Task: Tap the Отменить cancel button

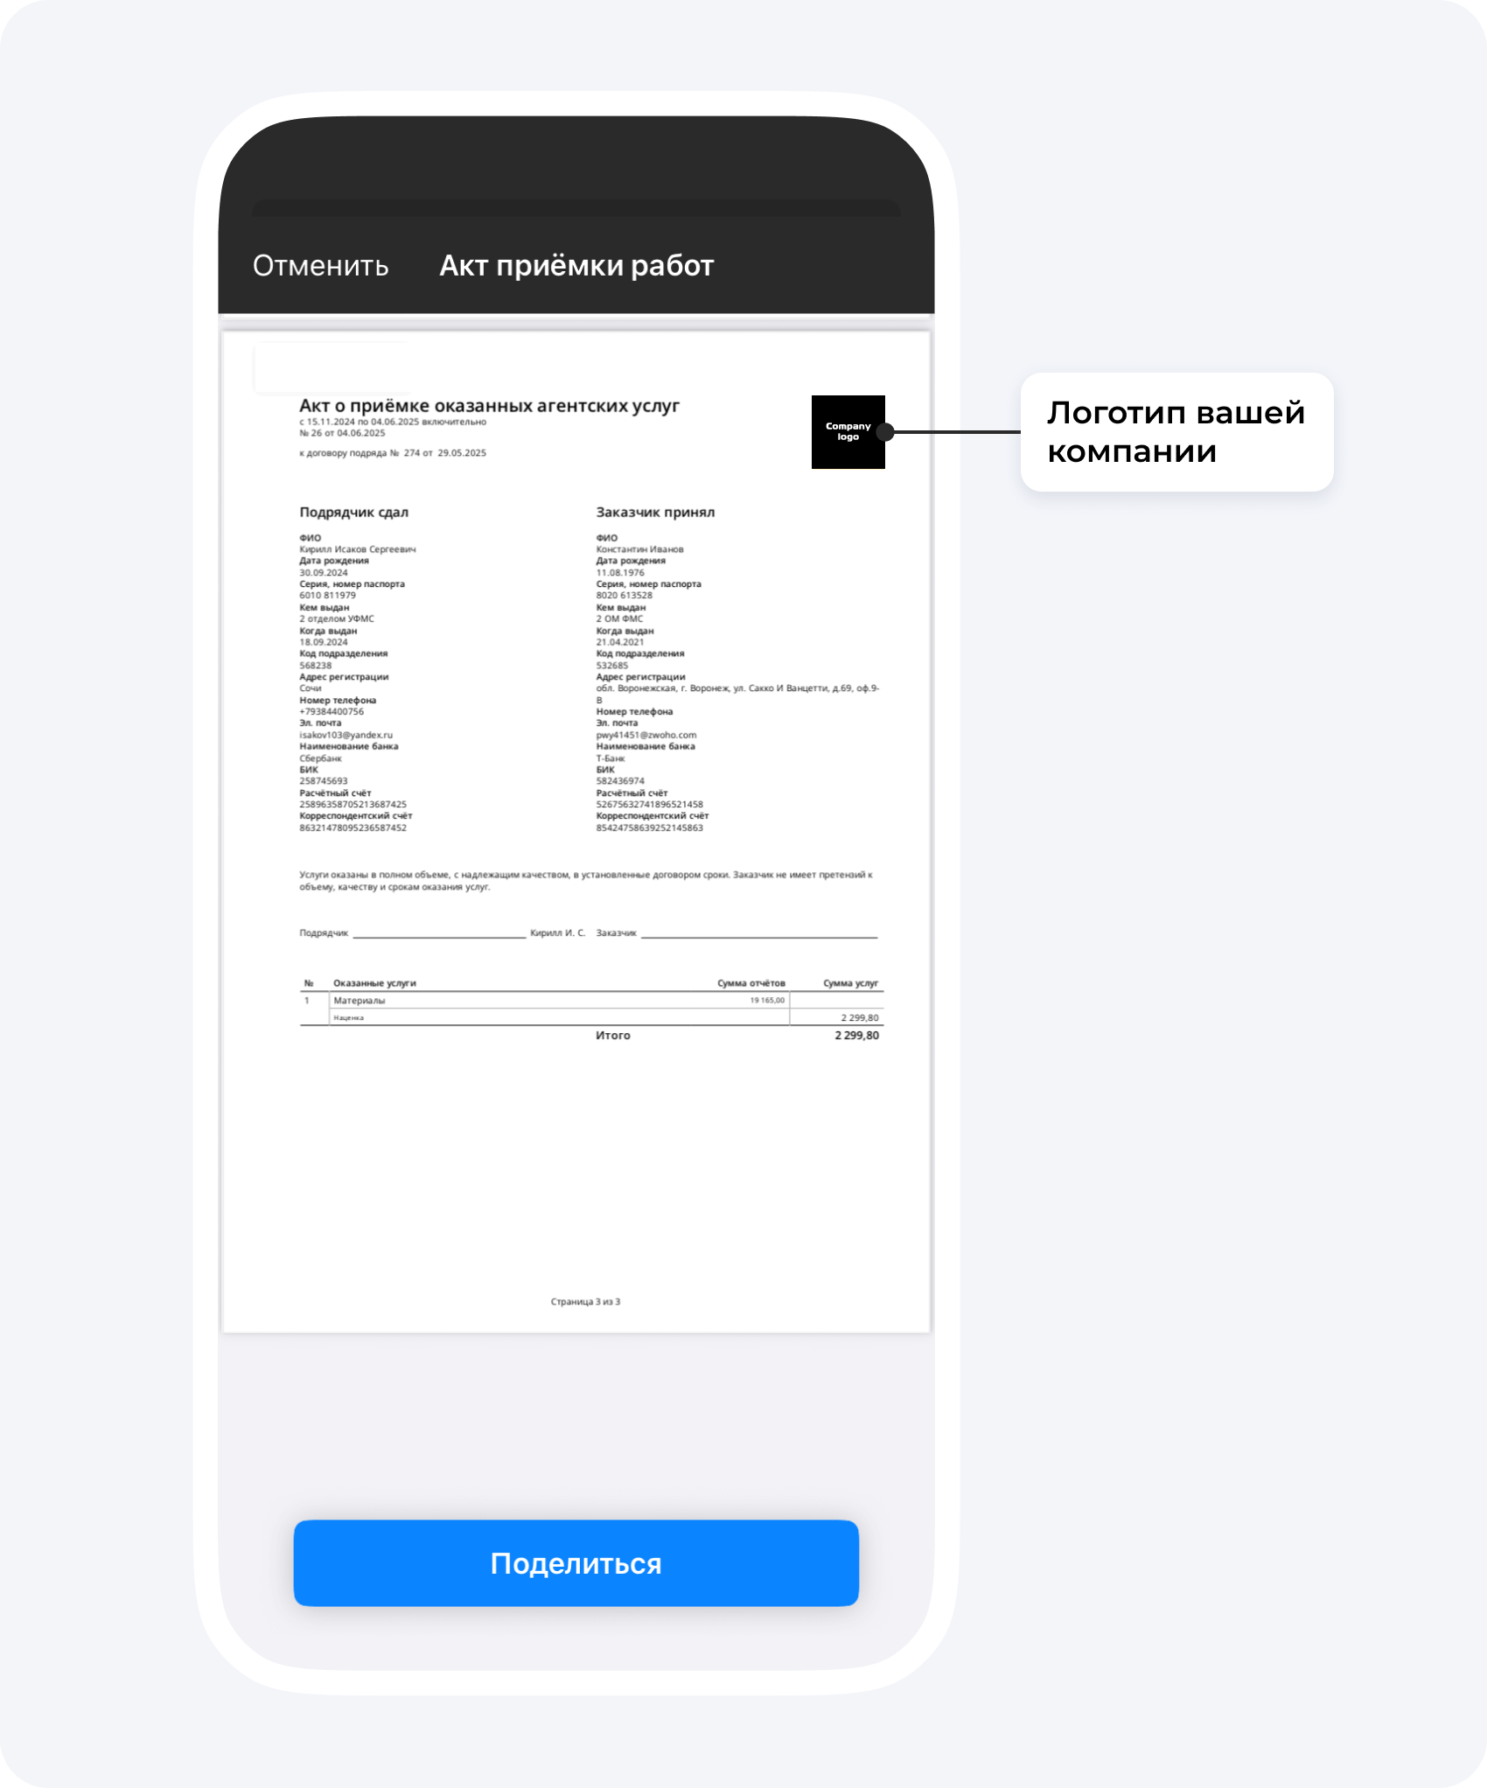Action: pyautogui.click(x=320, y=265)
